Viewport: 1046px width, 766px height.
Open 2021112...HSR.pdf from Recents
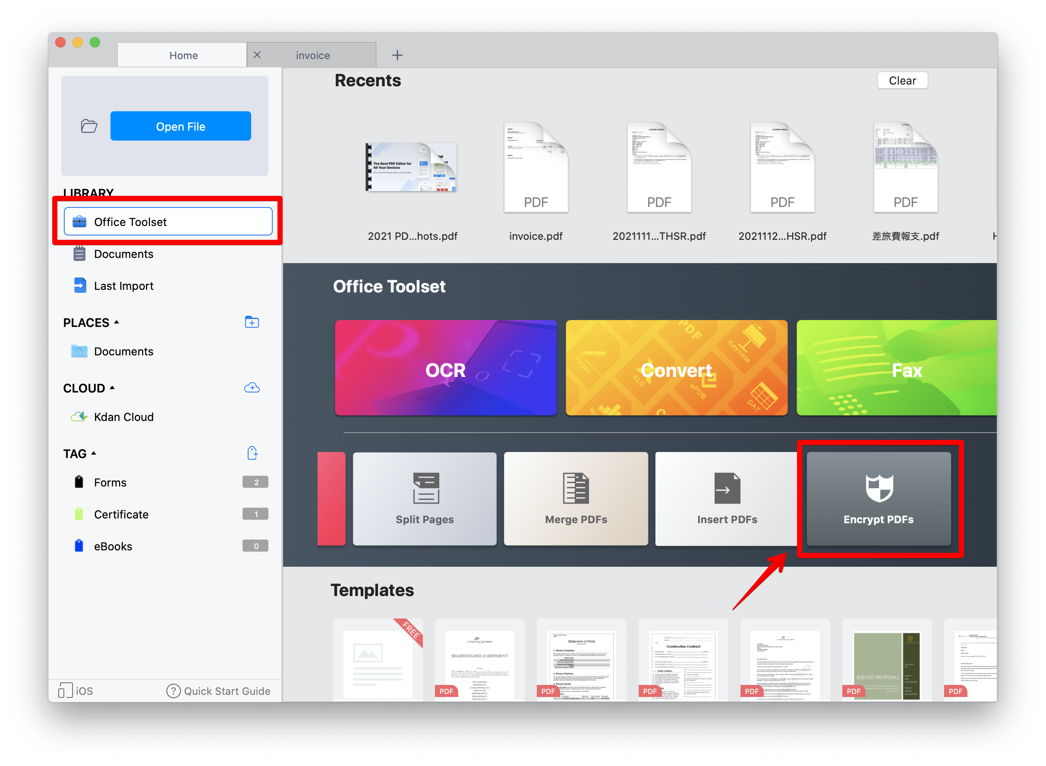tap(782, 167)
